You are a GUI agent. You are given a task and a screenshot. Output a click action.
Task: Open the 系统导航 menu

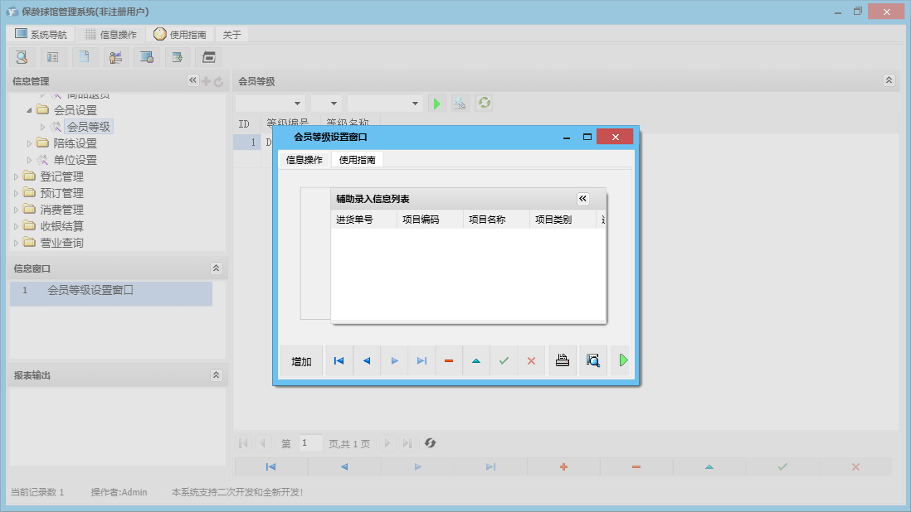[x=41, y=35]
